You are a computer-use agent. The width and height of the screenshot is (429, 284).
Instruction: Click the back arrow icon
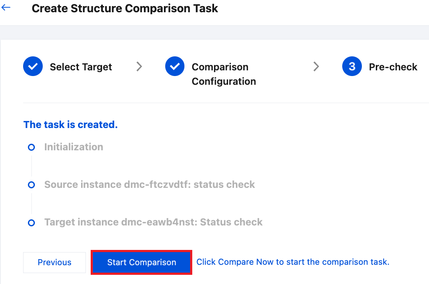pyautogui.click(x=6, y=8)
